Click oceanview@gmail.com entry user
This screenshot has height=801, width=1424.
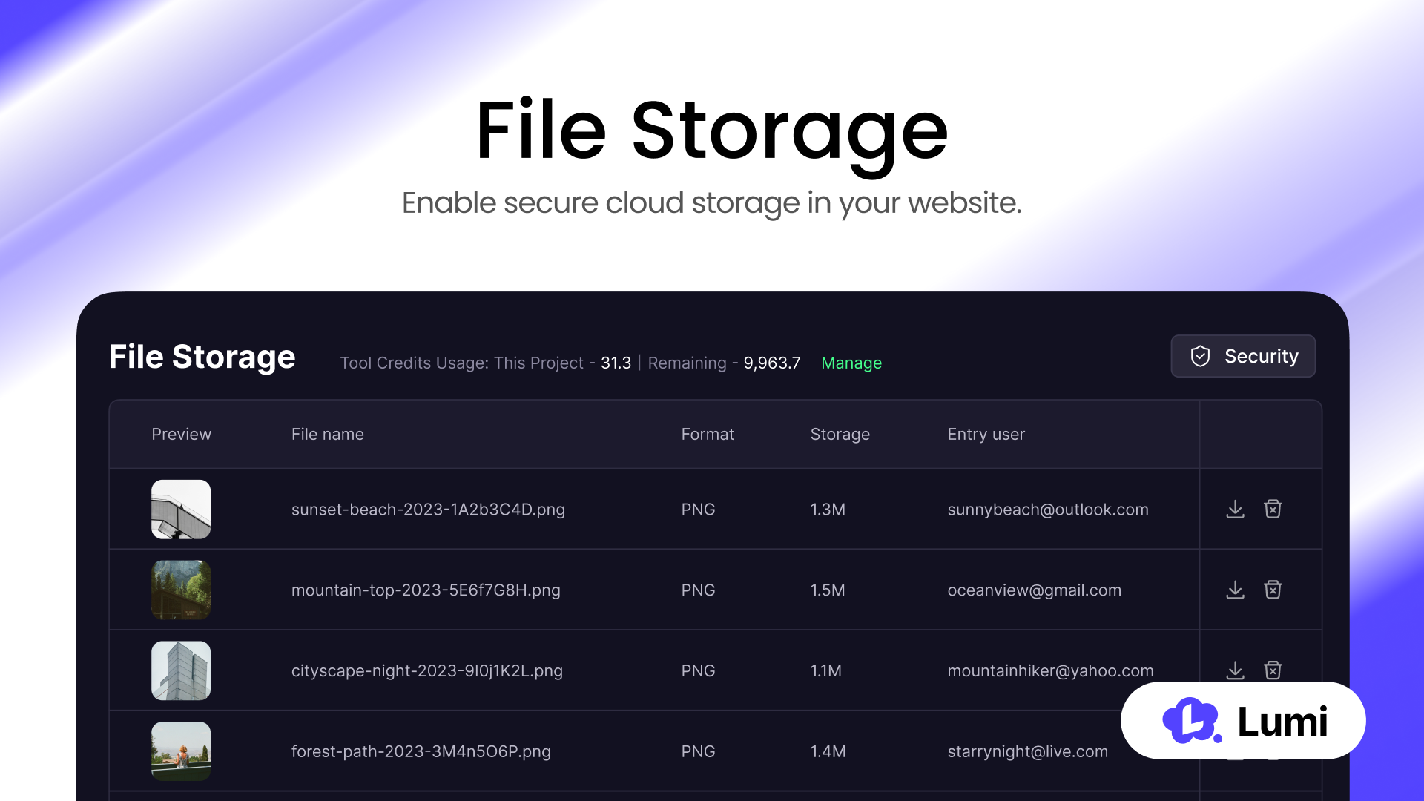(1034, 590)
